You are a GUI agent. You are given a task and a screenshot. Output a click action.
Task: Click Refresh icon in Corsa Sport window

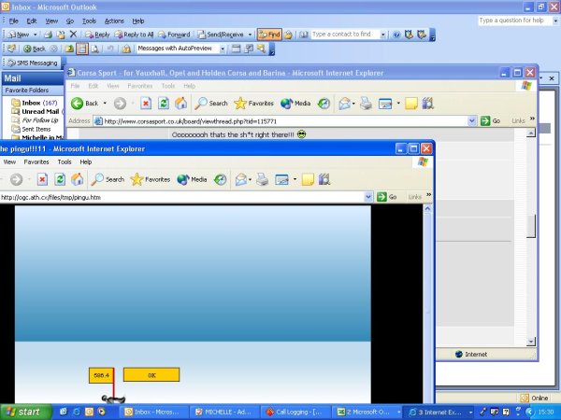click(x=164, y=104)
